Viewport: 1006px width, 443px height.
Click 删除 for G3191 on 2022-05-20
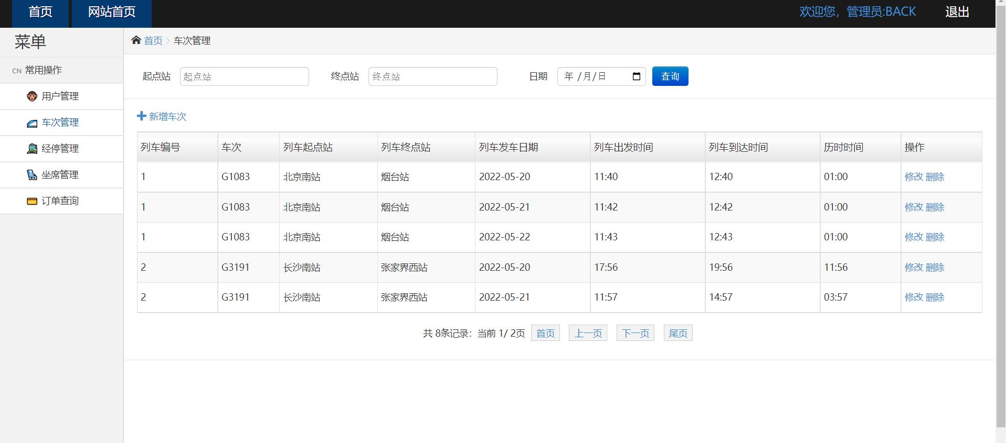click(935, 268)
